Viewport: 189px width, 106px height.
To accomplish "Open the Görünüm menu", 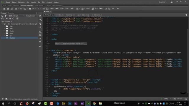I will coord(21,2).
